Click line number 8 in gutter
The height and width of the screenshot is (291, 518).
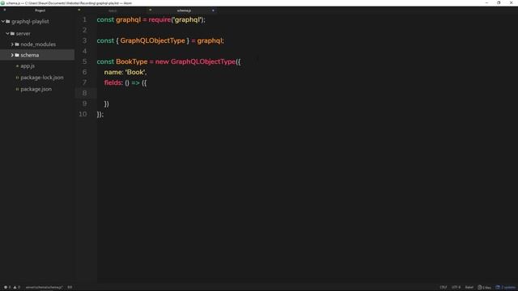coord(84,93)
